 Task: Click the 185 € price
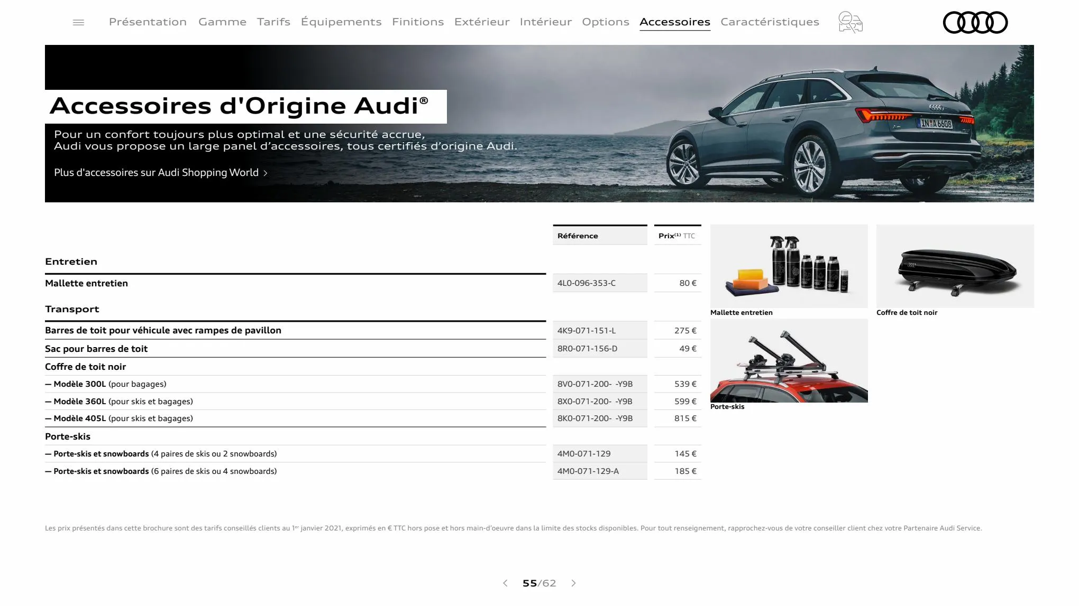[x=685, y=471]
